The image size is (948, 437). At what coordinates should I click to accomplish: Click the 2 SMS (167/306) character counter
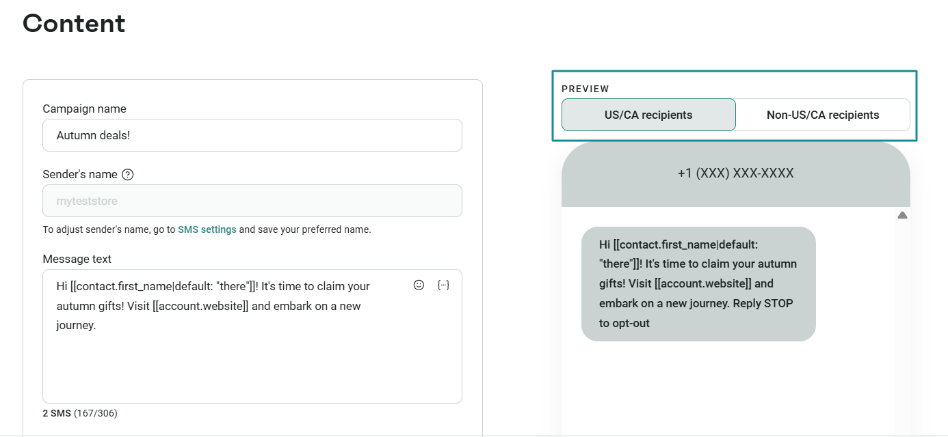tap(80, 413)
